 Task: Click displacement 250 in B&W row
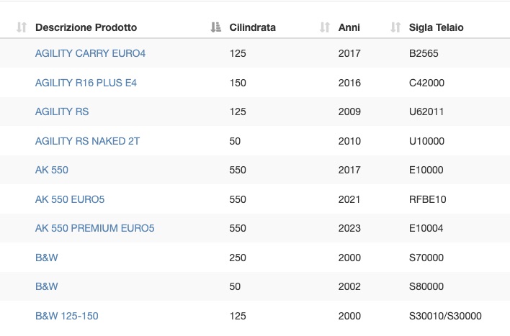tap(238, 258)
